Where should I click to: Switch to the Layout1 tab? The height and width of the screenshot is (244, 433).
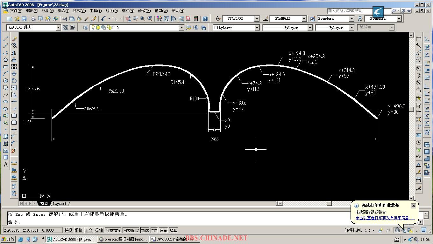(x=60, y=204)
